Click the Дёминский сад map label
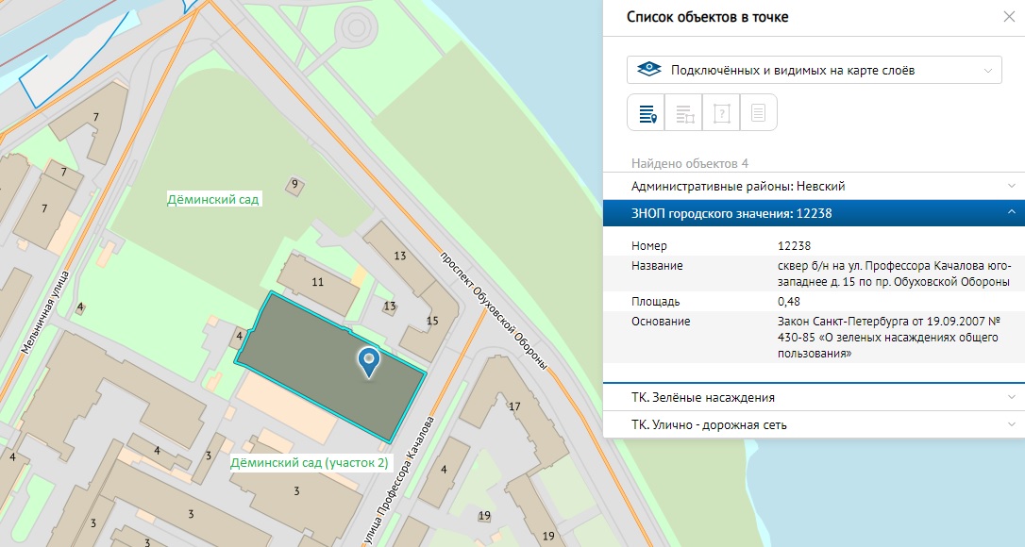The height and width of the screenshot is (547, 1025). (x=212, y=200)
